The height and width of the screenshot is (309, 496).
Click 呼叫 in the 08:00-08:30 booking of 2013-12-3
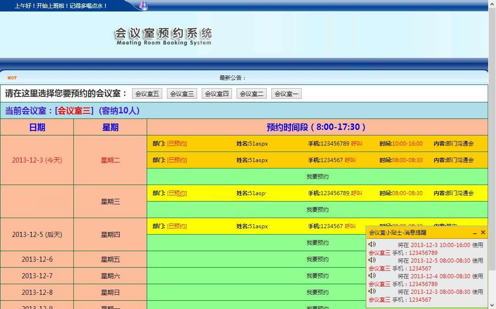click(350, 160)
